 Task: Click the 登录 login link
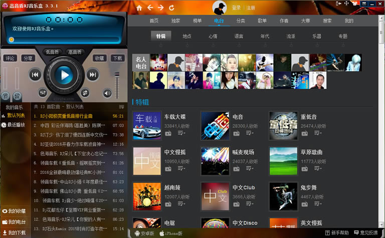[236, 8]
